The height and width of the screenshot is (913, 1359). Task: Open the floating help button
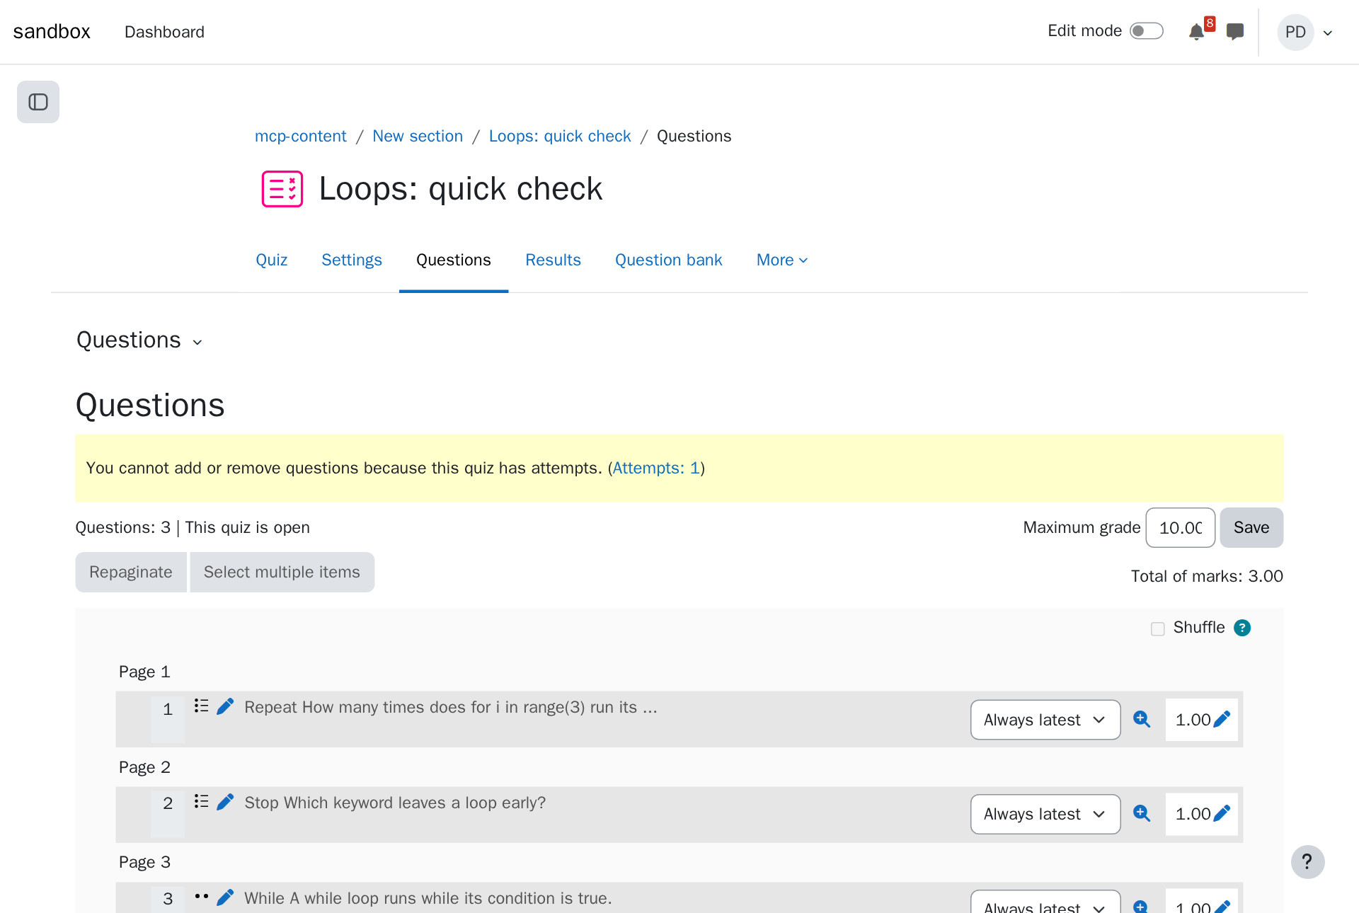point(1307,862)
